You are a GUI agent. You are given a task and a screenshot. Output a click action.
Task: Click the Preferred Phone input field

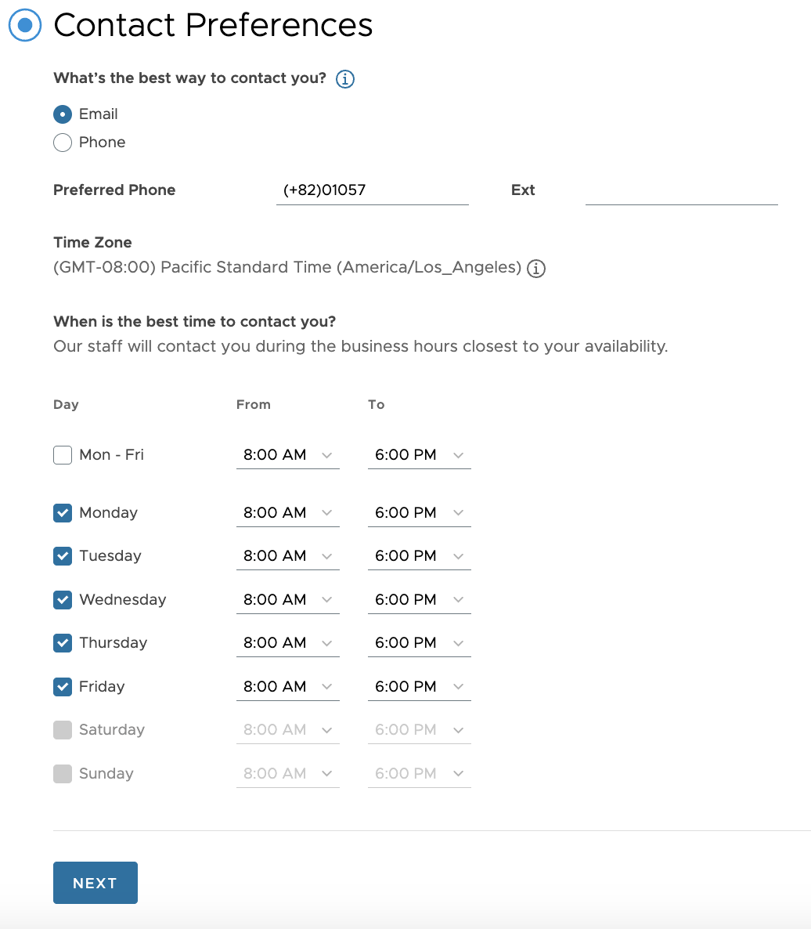tap(372, 190)
